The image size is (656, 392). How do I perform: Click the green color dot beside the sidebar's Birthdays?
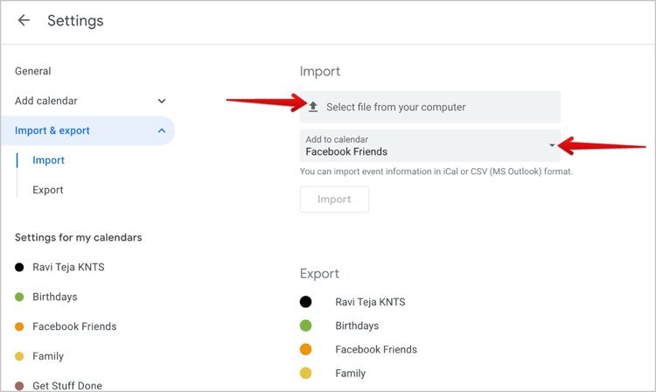[x=19, y=297]
